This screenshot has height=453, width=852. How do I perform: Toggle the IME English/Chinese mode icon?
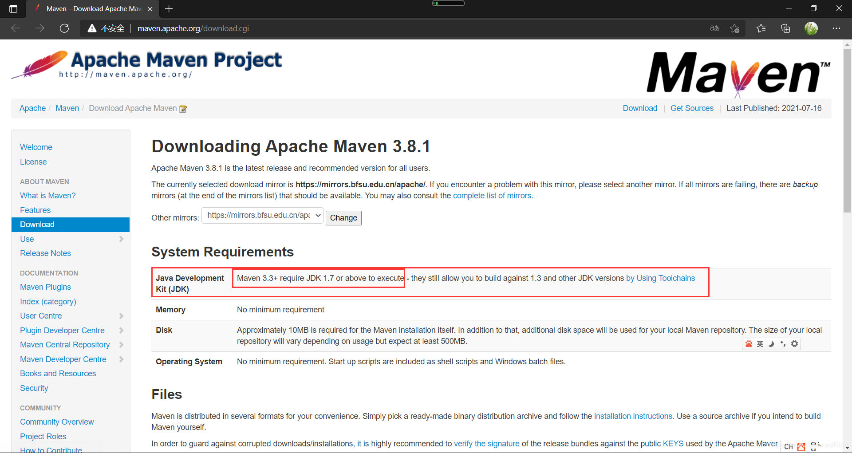[760, 344]
